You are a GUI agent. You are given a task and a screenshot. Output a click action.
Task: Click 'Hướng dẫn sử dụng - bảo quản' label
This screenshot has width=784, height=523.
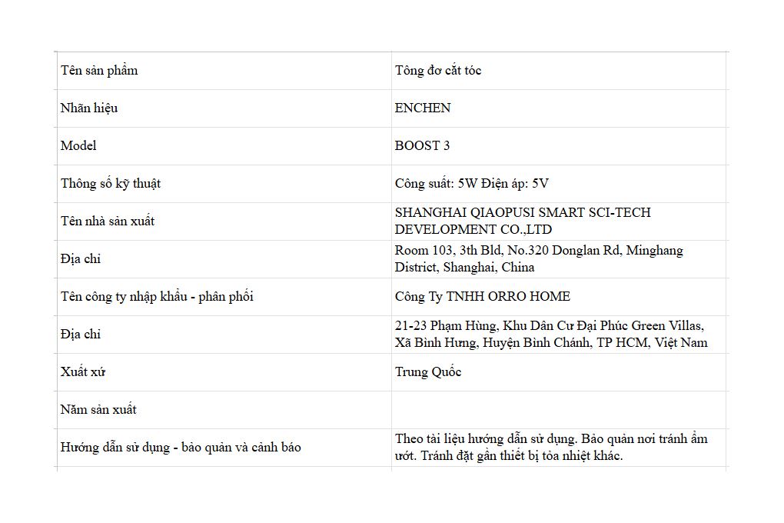(181, 448)
